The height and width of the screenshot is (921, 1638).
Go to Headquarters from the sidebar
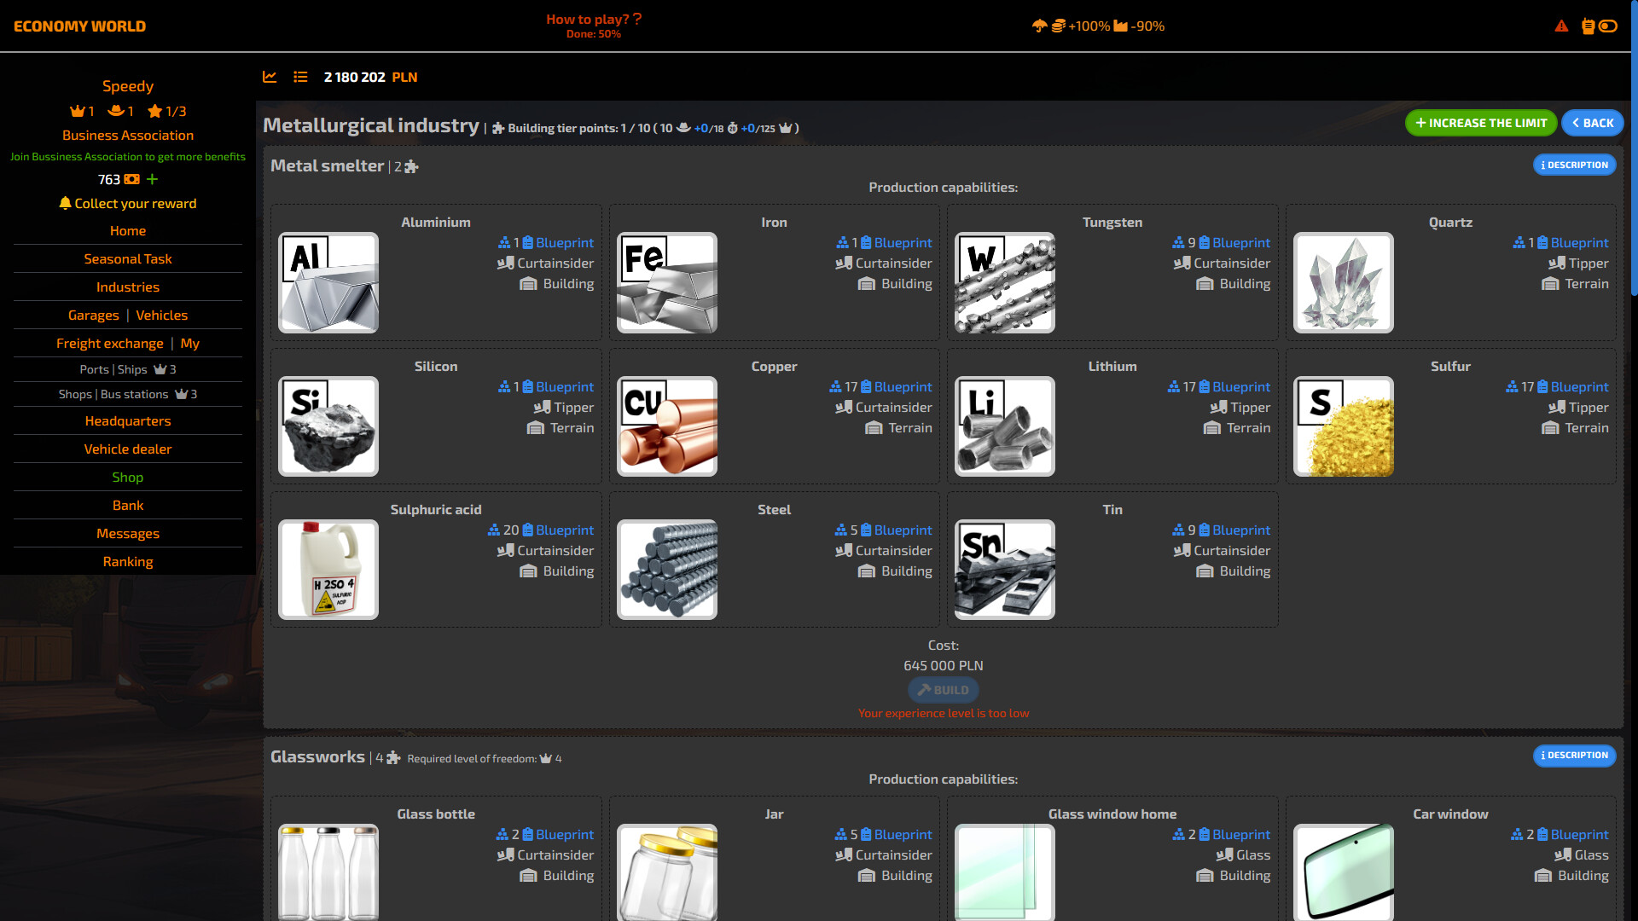click(x=127, y=420)
